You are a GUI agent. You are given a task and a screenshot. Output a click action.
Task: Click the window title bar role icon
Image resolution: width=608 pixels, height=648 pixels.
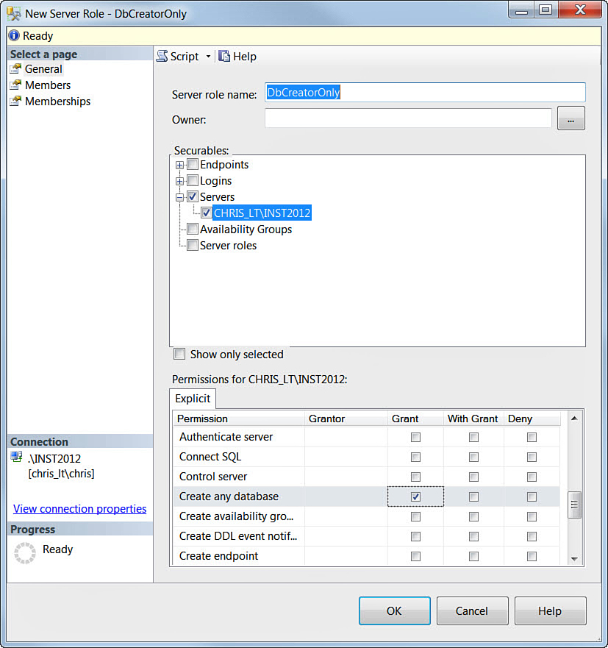coord(13,13)
